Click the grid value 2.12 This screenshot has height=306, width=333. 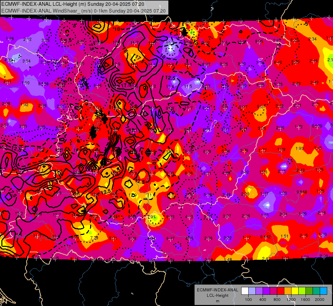click(x=28, y=39)
